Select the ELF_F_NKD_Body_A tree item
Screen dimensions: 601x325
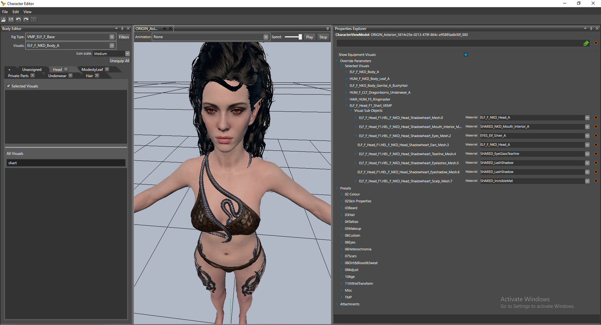[x=364, y=72]
